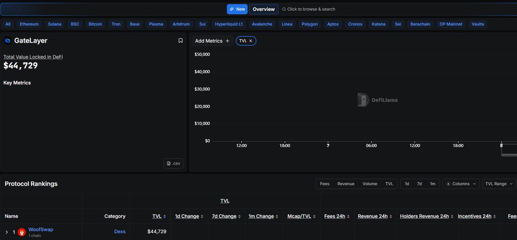Click the WoofSwap protocol logo

click(x=22, y=232)
